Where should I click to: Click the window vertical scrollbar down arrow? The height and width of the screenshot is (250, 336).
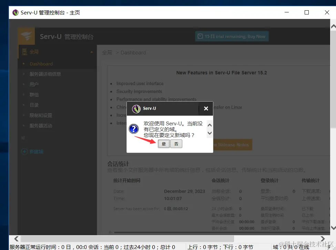click(333, 228)
